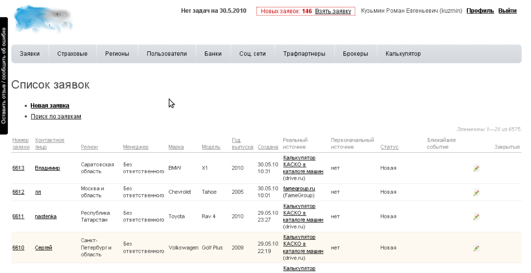Open request number 6613
The height and width of the screenshot is (273, 531).
(x=18, y=168)
